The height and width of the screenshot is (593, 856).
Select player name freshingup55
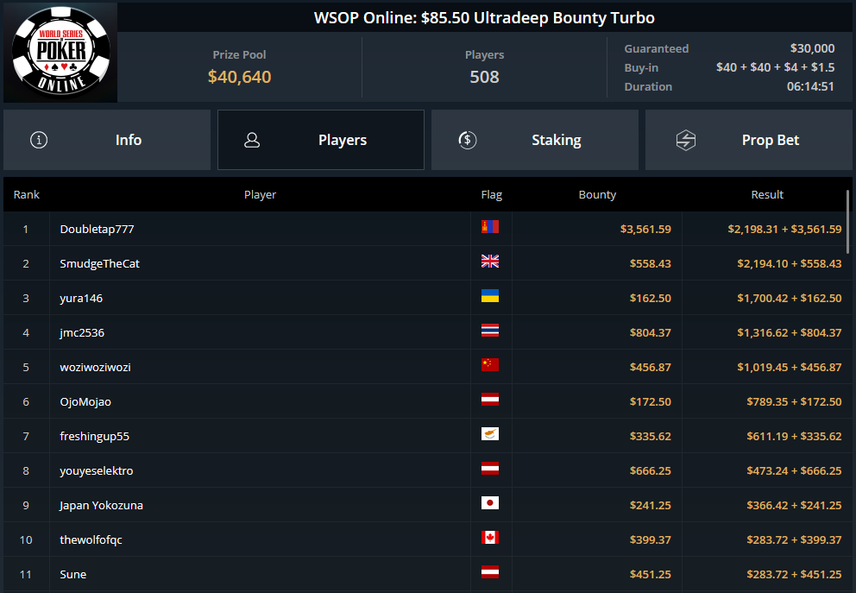point(94,436)
